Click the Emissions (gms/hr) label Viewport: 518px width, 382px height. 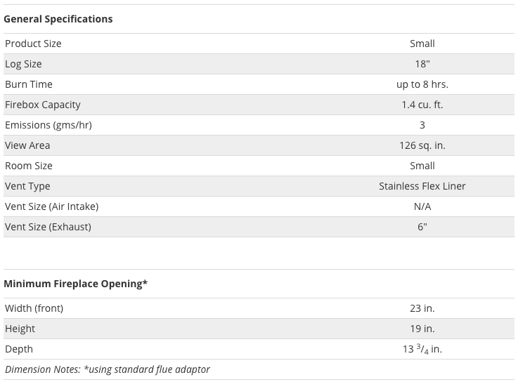click(48, 125)
